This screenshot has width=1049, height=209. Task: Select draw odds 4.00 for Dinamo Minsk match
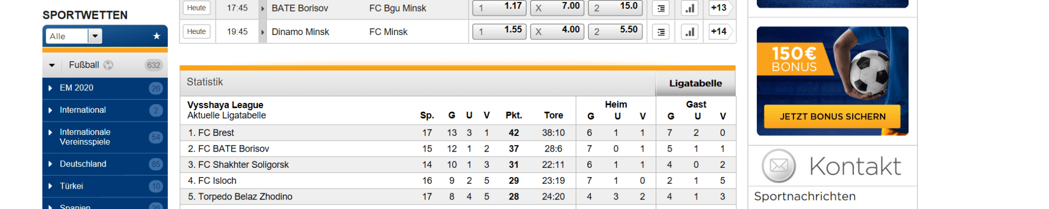(x=557, y=31)
